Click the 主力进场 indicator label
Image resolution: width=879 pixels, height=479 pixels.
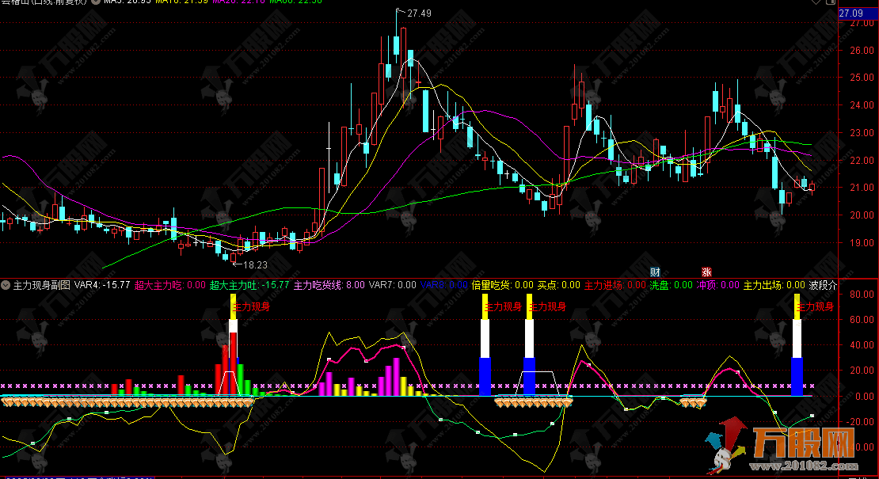603,285
